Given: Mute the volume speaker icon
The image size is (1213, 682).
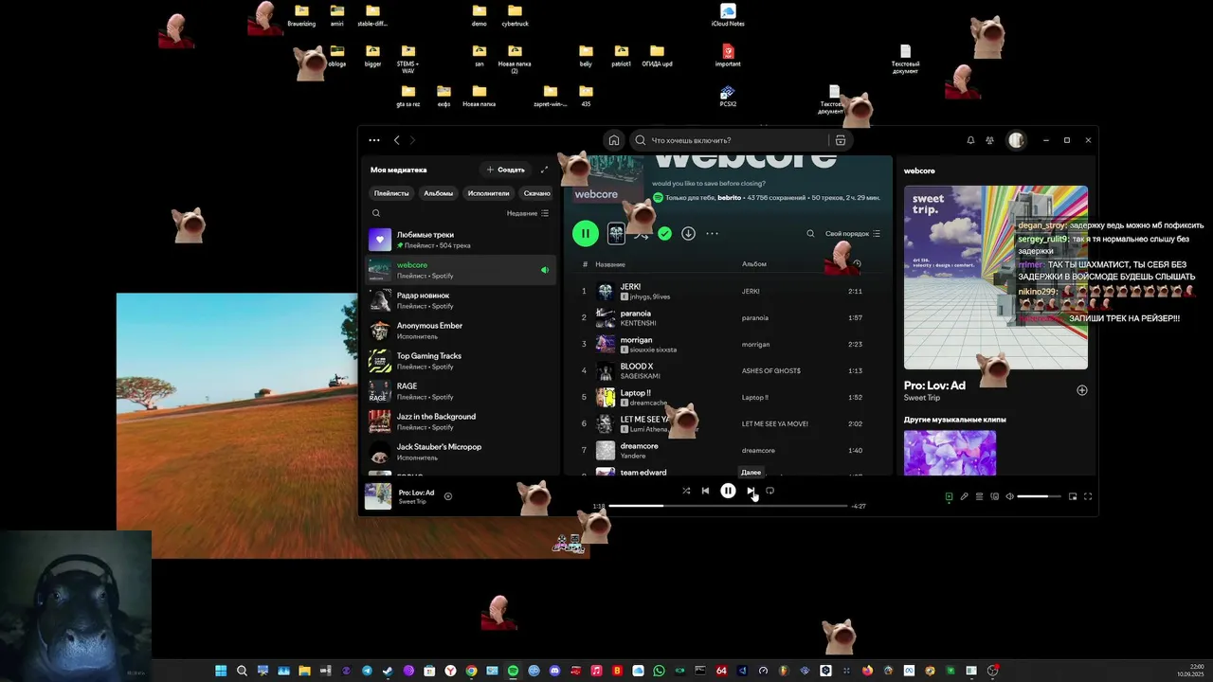Looking at the screenshot, I should [1010, 496].
